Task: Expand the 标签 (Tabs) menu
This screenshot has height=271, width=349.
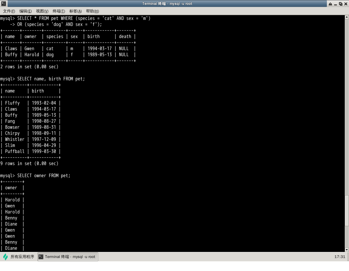Action: [x=75, y=11]
